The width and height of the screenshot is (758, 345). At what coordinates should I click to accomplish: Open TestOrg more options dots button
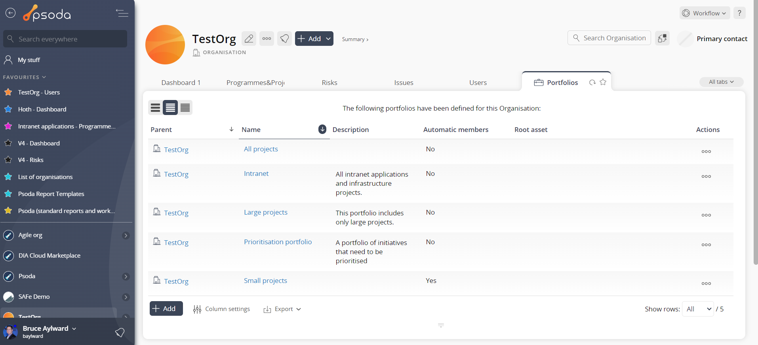pos(267,39)
